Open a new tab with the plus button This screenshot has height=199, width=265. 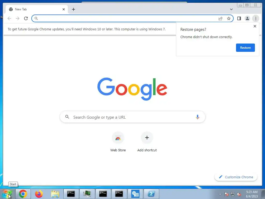73,9
